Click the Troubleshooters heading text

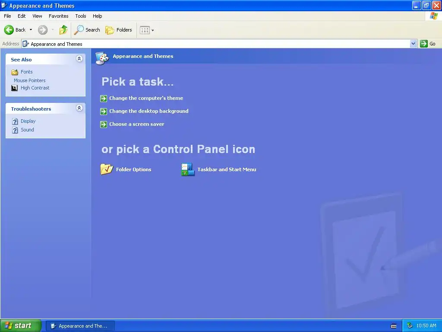31,109
